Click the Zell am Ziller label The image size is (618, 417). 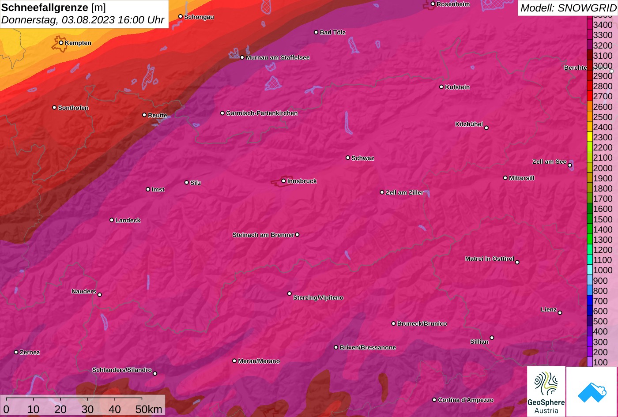tap(404, 192)
